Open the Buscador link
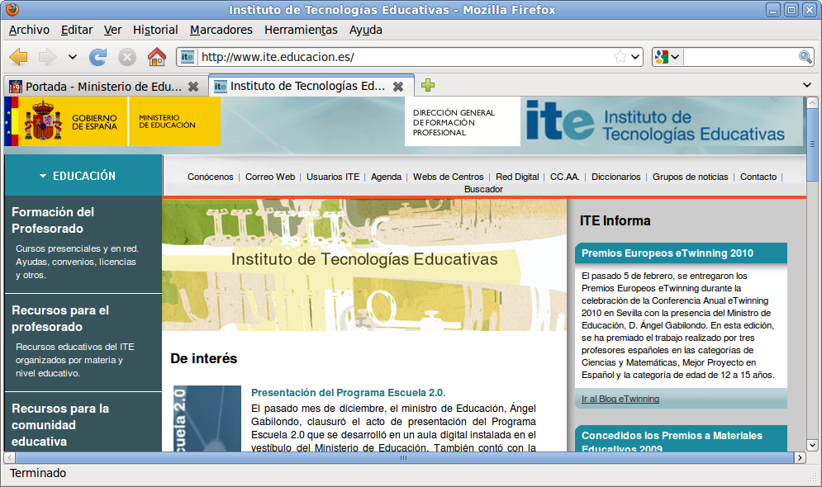Viewport: 822px width, 487px height. point(483,189)
